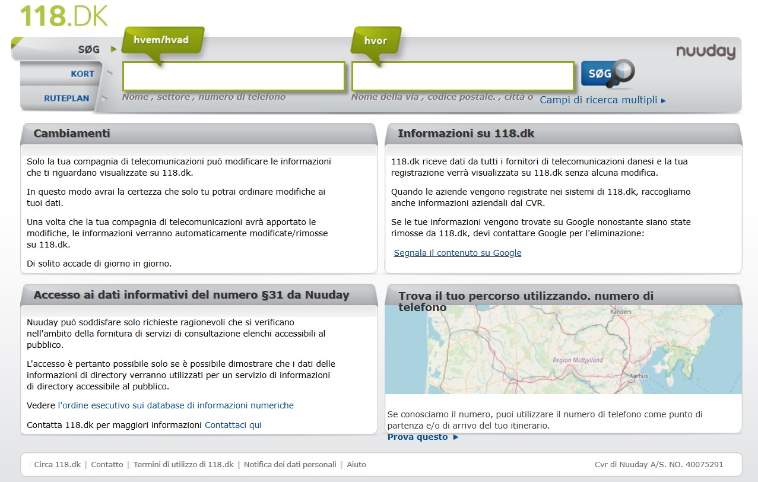Image resolution: width=758 pixels, height=482 pixels.
Task: Follow the Contattaci qui link
Action: coord(233,425)
